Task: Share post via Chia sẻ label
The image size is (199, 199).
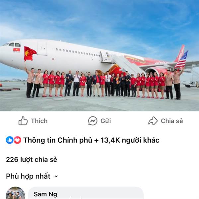Action: point(172,121)
